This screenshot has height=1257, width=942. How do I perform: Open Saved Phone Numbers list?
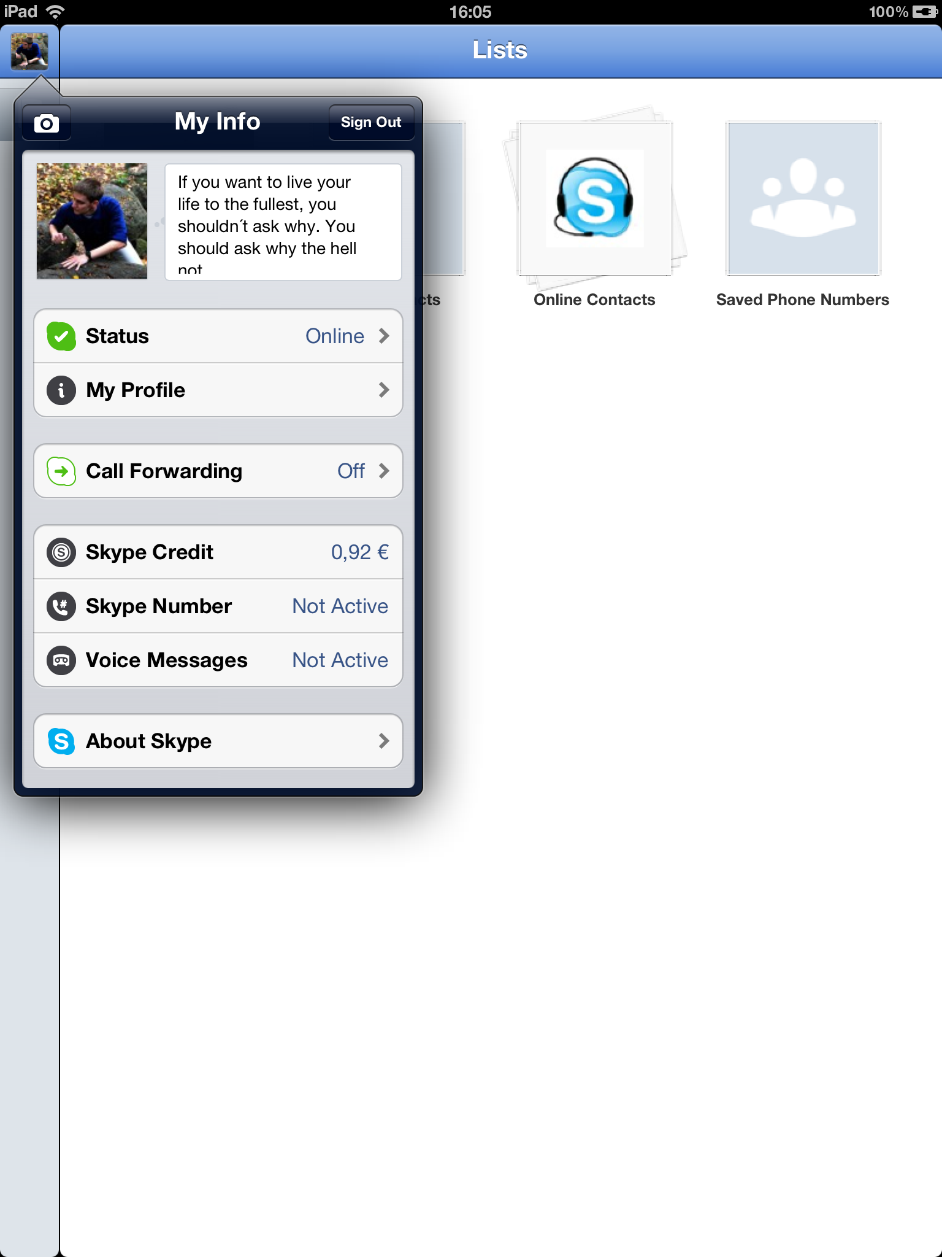tap(803, 199)
